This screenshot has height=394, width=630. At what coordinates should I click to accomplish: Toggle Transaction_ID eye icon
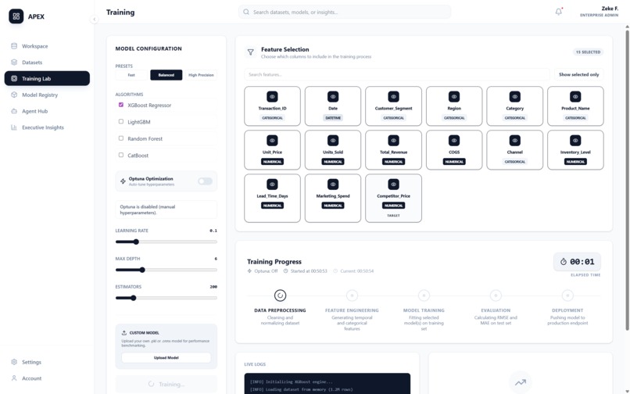[272, 97]
